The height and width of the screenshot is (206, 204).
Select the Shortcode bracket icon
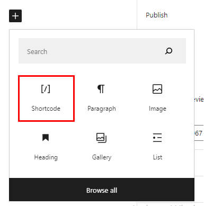46,89
